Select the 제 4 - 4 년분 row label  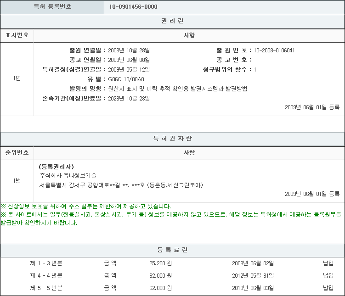(46, 275)
